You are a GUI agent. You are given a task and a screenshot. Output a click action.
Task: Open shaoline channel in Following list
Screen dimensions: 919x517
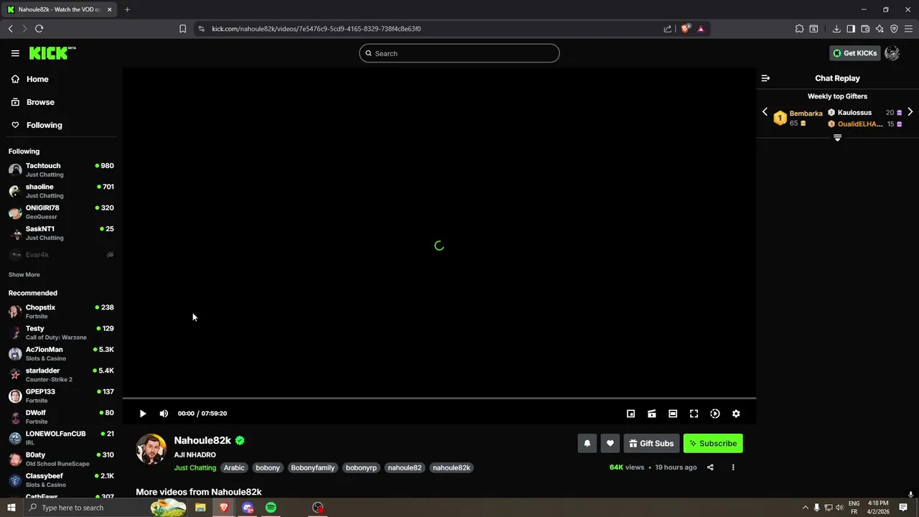coord(61,191)
